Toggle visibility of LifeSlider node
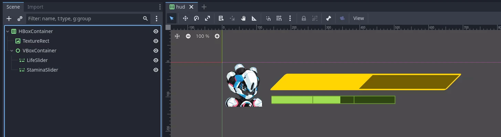The height and width of the screenshot is (137, 501). (156, 60)
